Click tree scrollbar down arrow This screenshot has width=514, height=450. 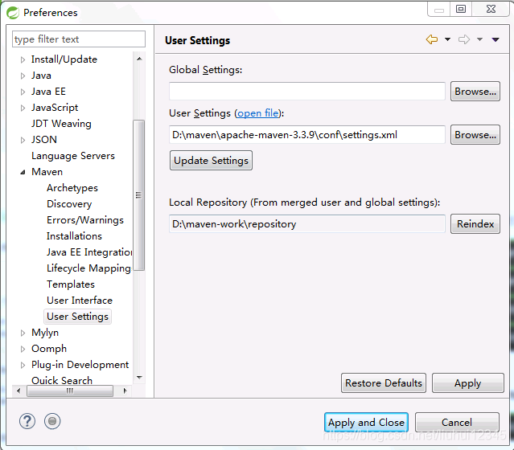pyautogui.click(x=139, y=378)
